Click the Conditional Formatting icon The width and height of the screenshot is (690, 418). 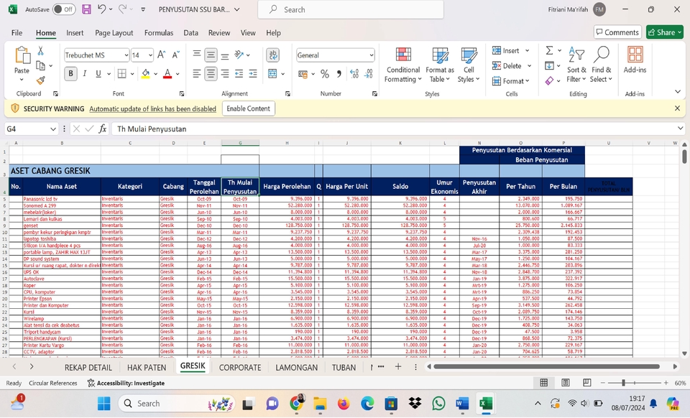(x=403, y=56)
